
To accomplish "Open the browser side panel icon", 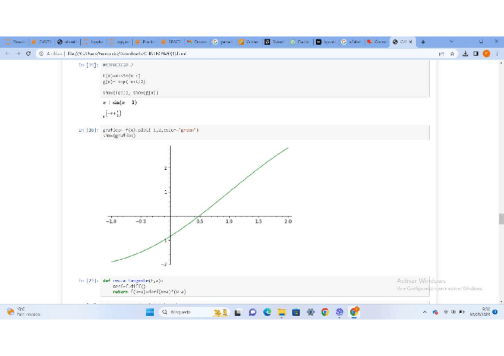I will click(x=475, y=53).
